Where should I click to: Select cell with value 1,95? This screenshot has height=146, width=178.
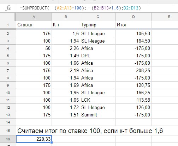tap(66, 93)
